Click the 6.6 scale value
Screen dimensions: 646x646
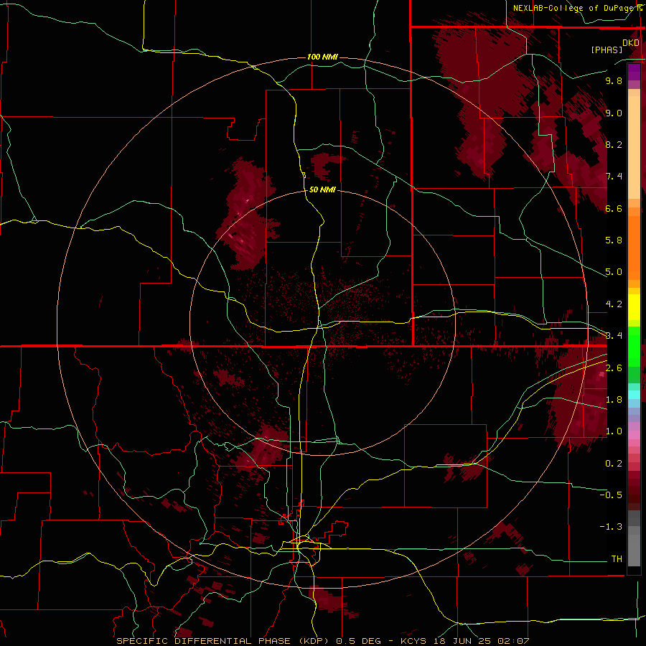coord(614,208)
